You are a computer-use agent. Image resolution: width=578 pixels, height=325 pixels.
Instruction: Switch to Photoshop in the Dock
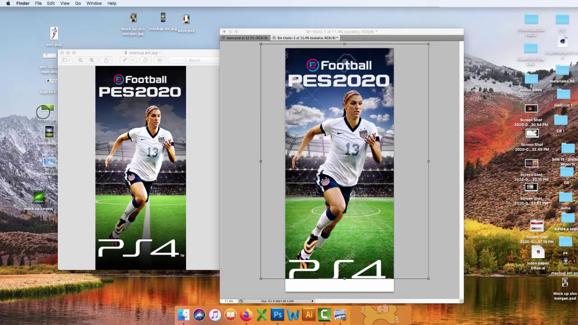click(x=278, y=315)
